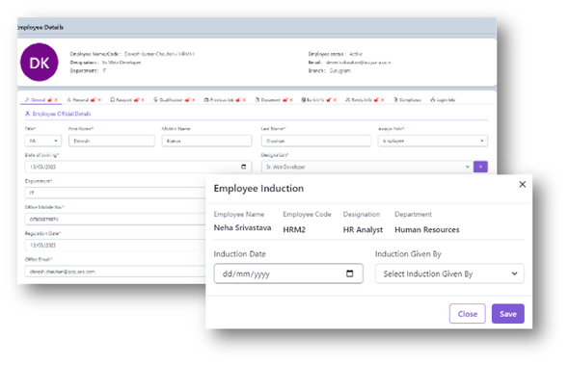Click the First Name input field
The height and width of the screenshot is (365, 569).
pos(112,141)
